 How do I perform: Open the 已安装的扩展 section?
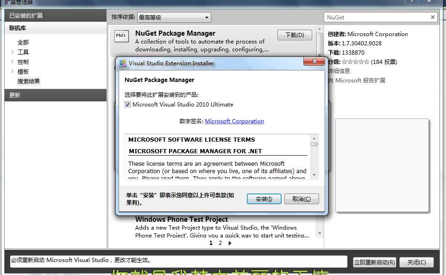point(56,15)
